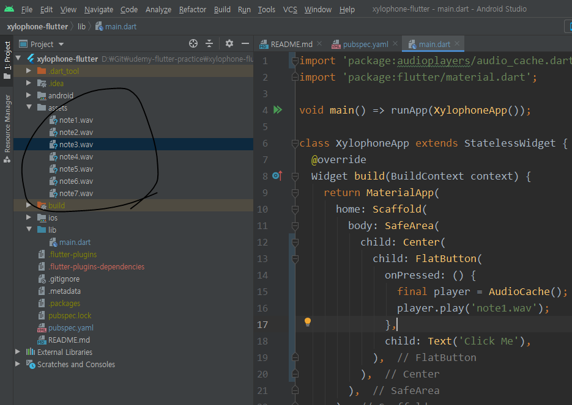The width and height of the screenshot is (572, 405).
Task: Open the Refactor menu
Action: click(x=193, y=10)
